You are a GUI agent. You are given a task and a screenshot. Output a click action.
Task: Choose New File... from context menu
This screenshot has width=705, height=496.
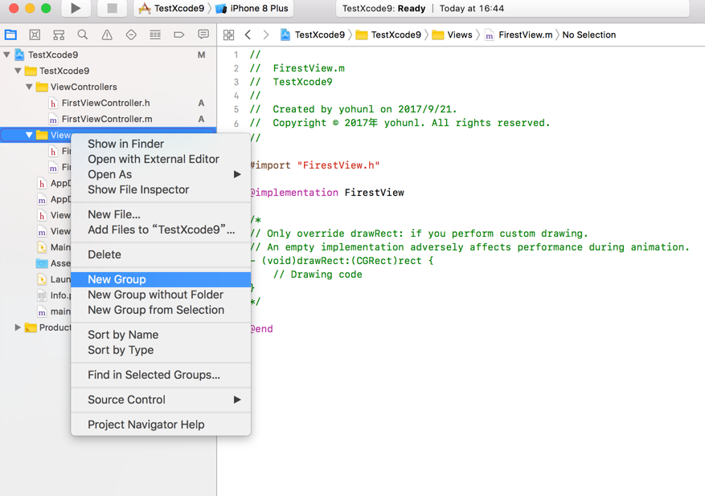click(x=161, y=214)
